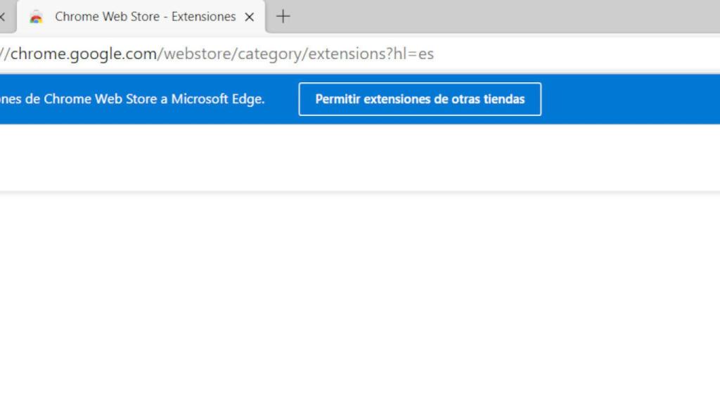Open a new tab with plus icon
Screen dimensions: 720x405
pos(283,17)
